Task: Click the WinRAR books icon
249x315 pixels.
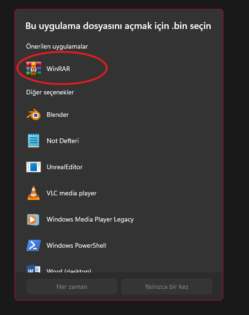Action: click(34, 69)
